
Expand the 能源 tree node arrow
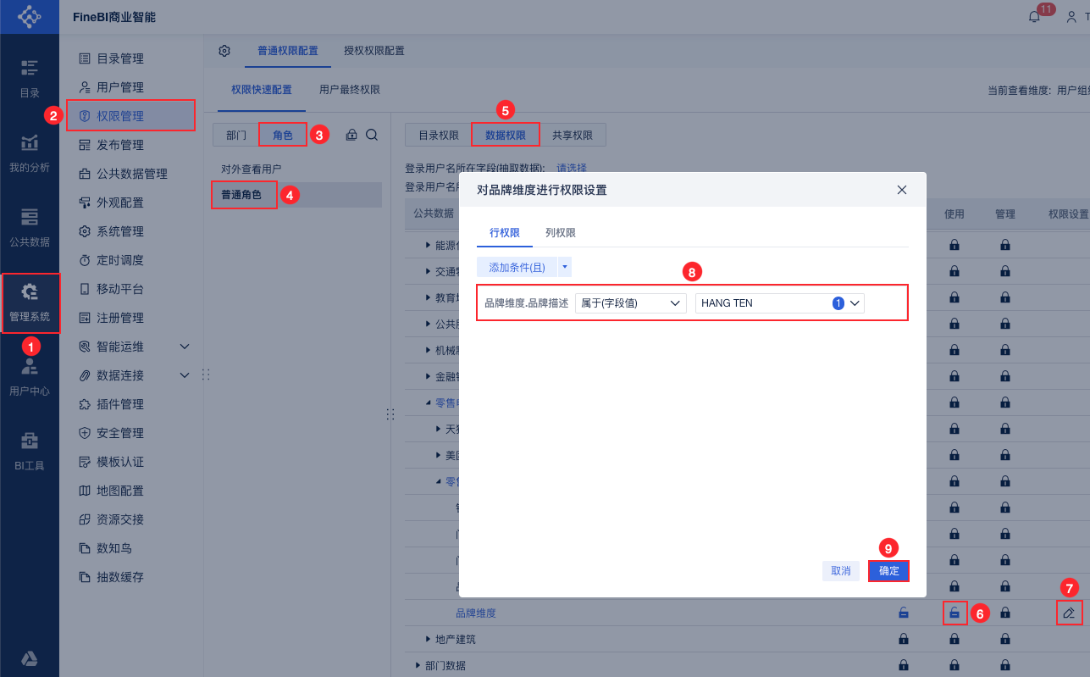429,245
